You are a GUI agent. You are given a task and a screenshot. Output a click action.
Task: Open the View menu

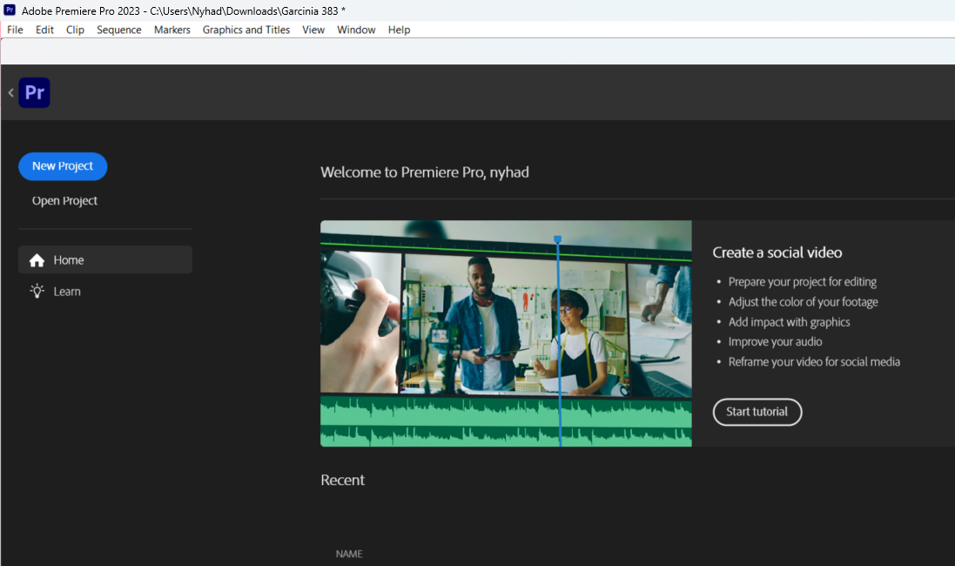pyautogui.click(x=313, y=30)
